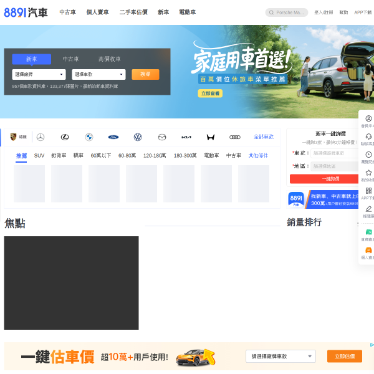Screen dimensions: 374x374
Task: Select the 中古車 filter tab in car list
Action: [x=234, y=156]
